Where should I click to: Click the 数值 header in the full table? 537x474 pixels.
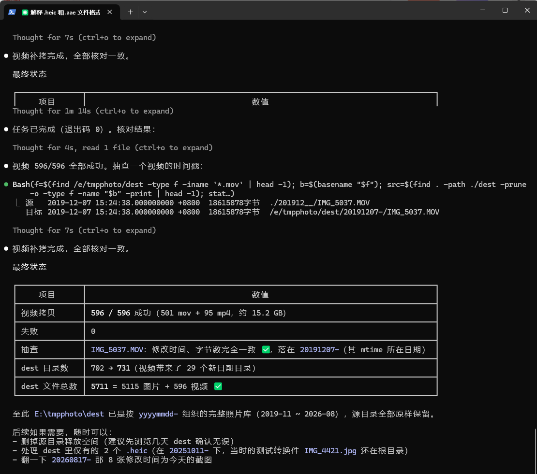point(260,294)
